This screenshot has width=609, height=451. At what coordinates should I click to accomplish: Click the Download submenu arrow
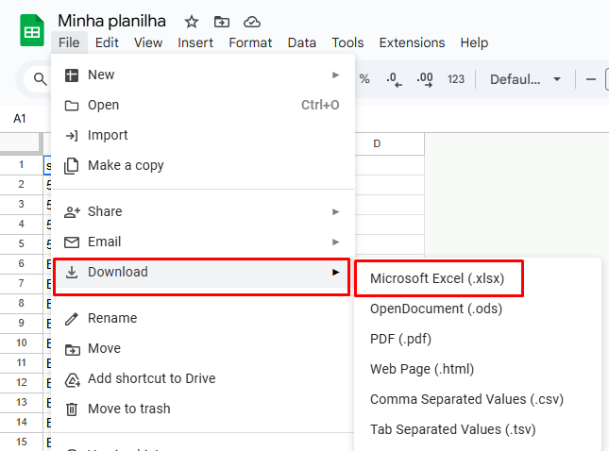pyautogui.click(x=335, y=273)
